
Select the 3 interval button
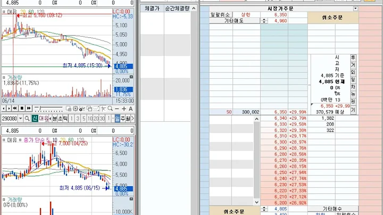pyautogui.click(x=78, y=119)
